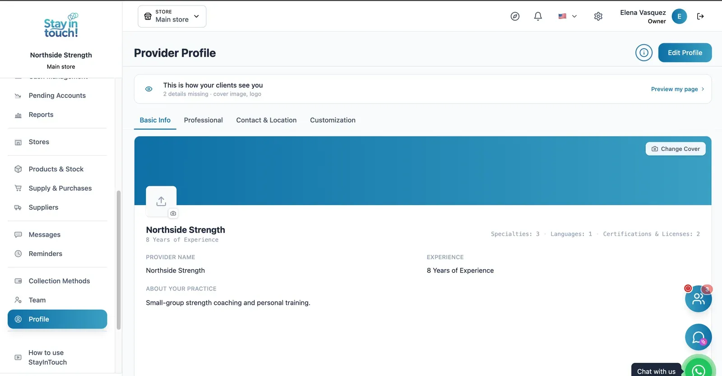The width and height of the screenshot is (722, 376).
Task: Click the sidebar scrollbar
Action: 119,260
